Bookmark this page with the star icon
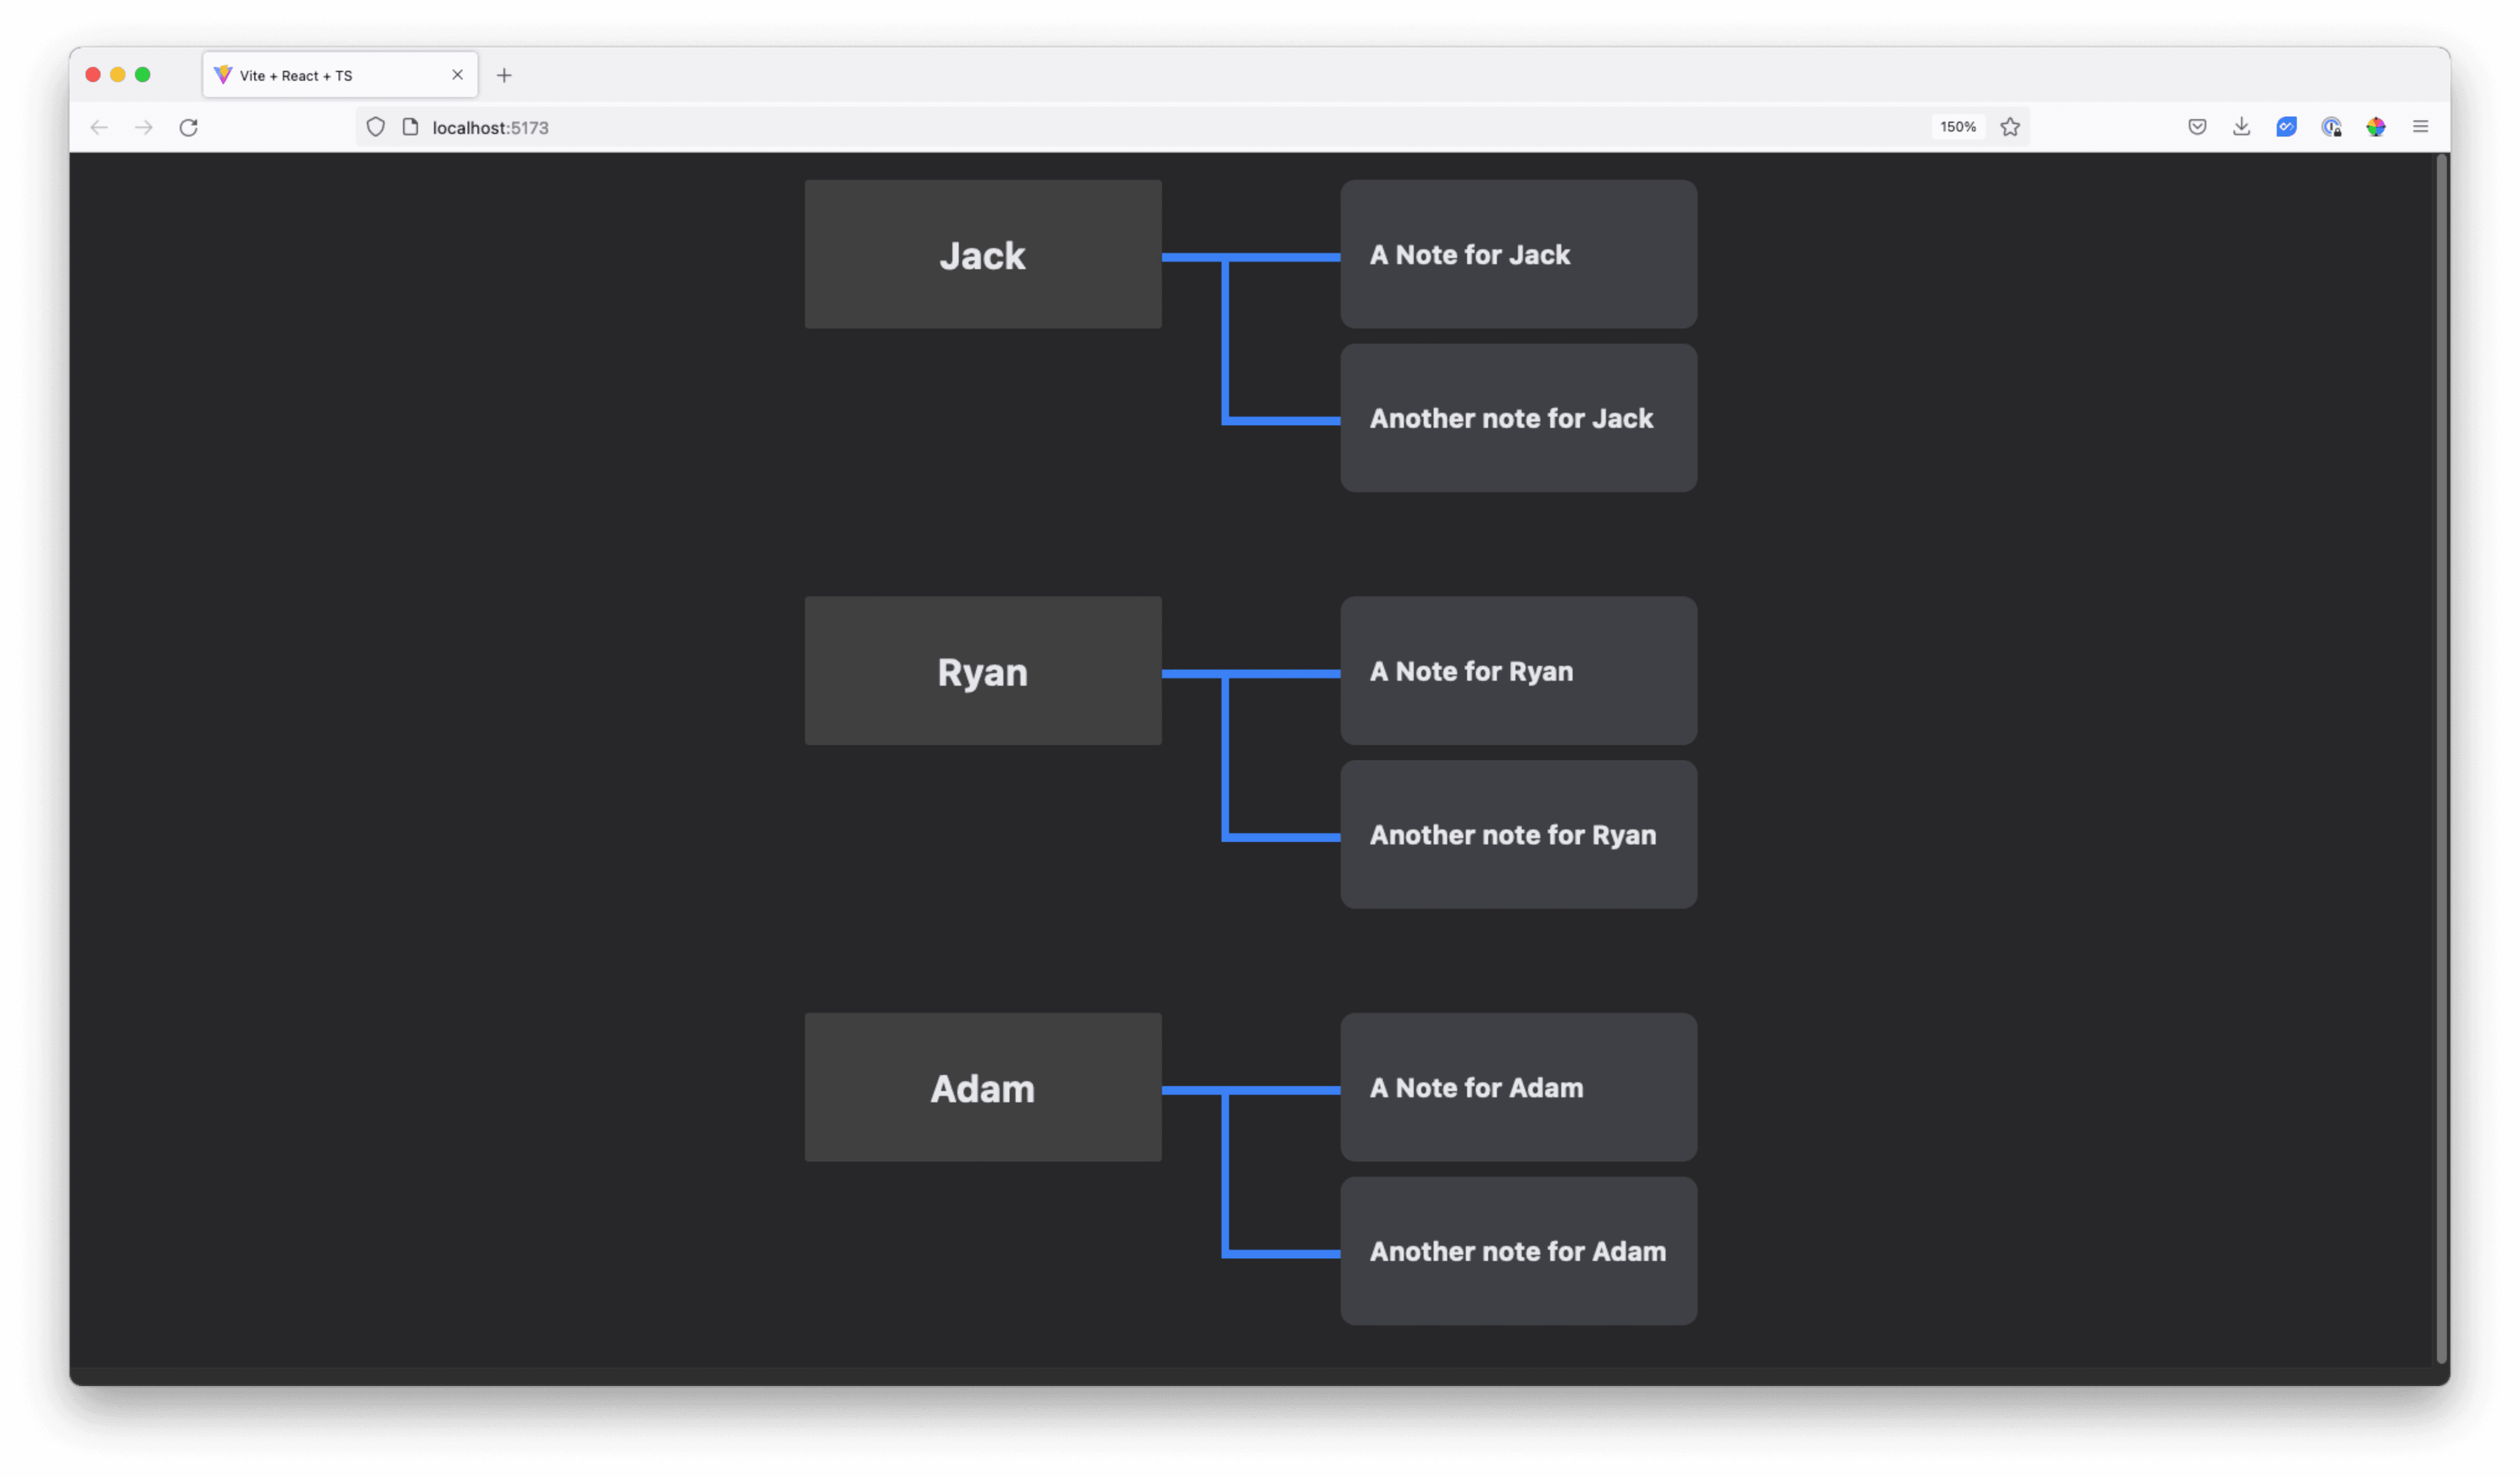 point(2010,127)
